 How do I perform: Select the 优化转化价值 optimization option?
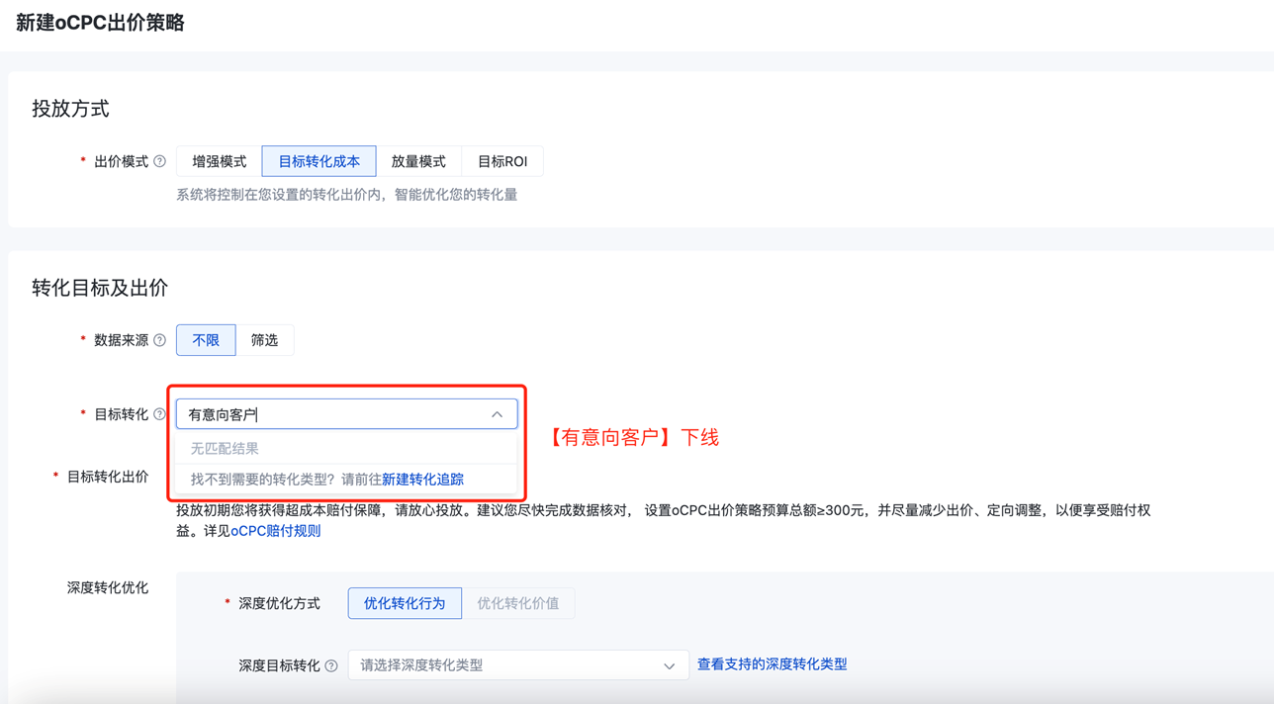[517, 603]
